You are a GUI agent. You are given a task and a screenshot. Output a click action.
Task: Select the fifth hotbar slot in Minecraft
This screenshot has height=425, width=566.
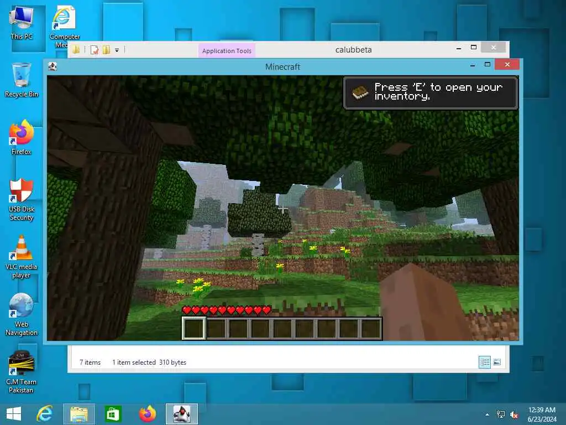coord(282,329)
